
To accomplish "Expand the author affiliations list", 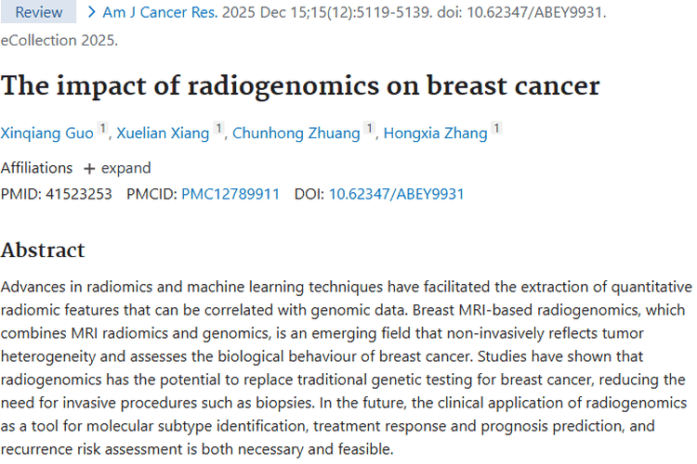I will pyautogui.click(x=117, y=168).
